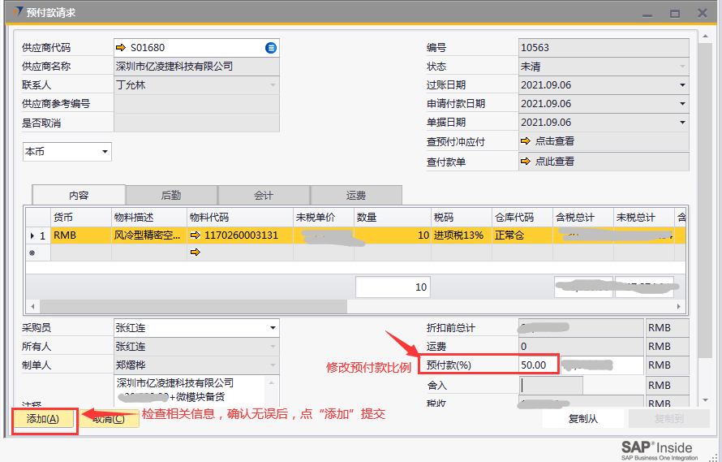Open the 运费 tab
Image resolution: width=722 pixels, height=462 pixels.
356,195
